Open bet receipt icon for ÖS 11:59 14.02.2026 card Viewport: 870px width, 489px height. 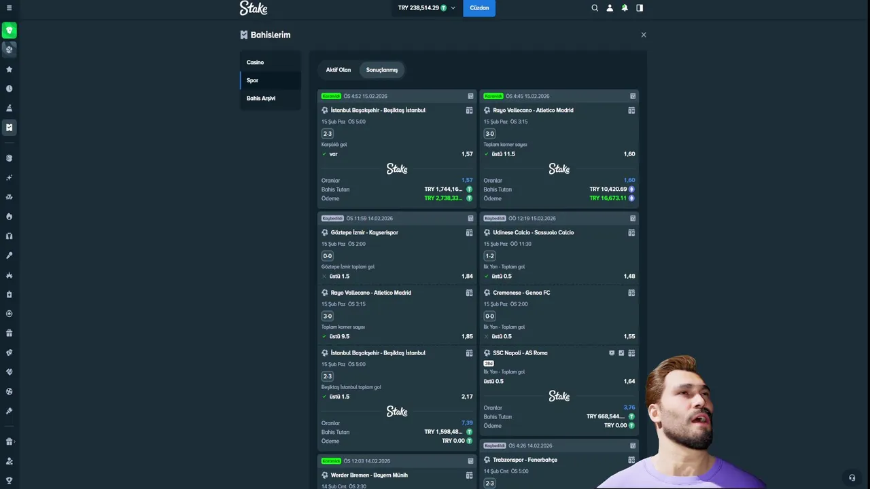click(x=470, y=218)
